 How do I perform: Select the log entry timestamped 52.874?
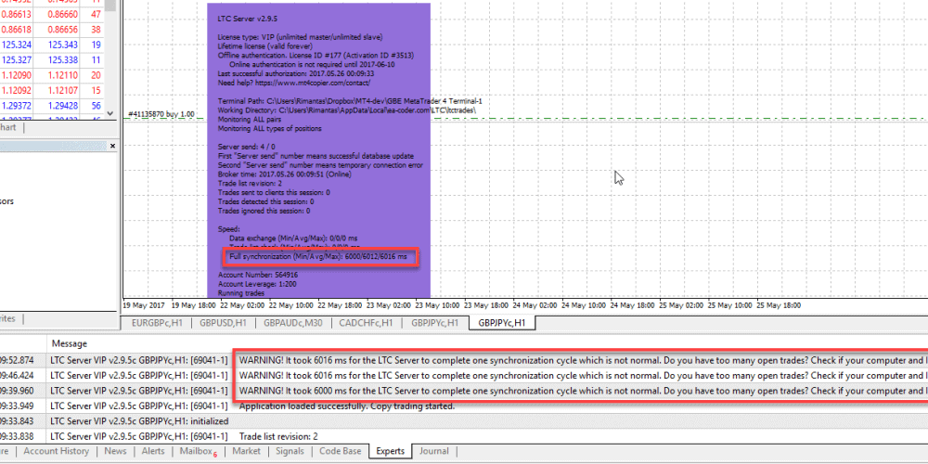[x=464, y=360]
